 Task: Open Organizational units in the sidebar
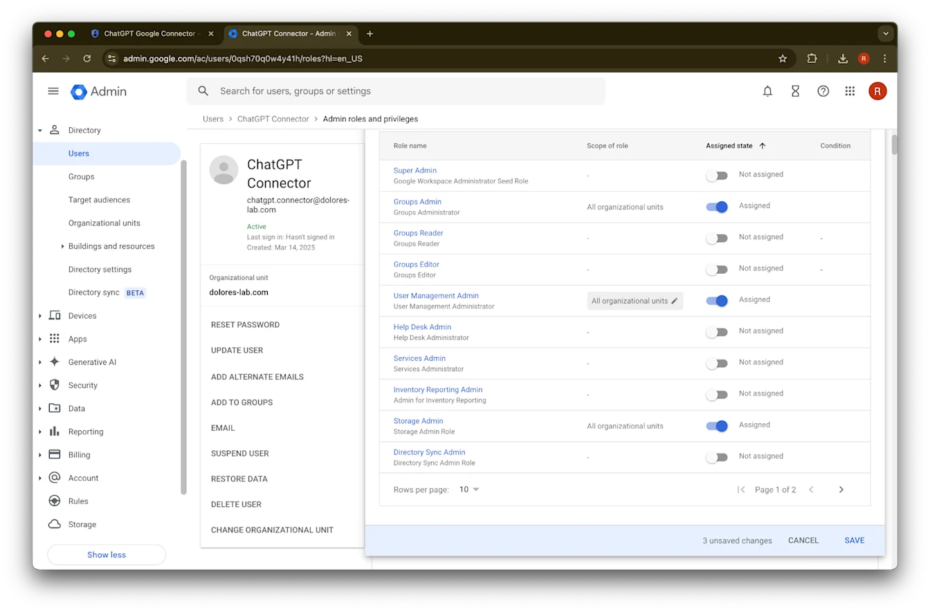pyautogui.click(x=104, y=223)
